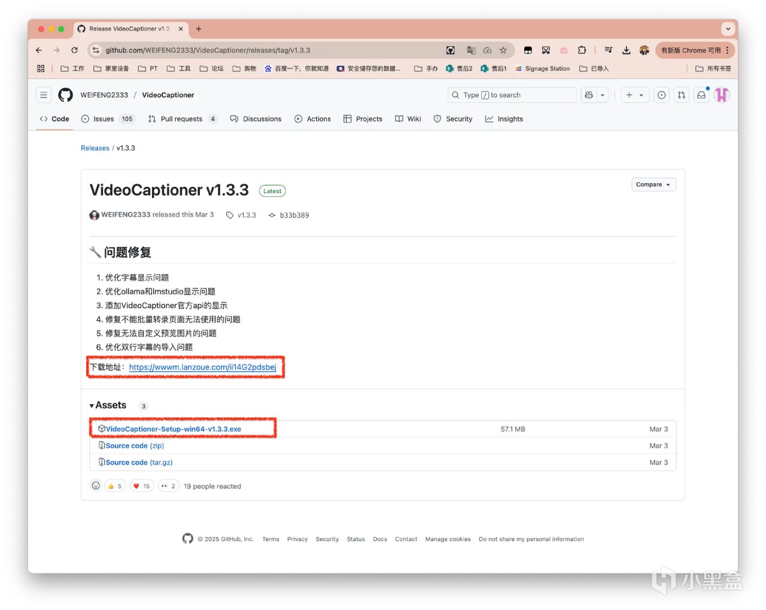
Task: Open VideoCaptioner repository link in header
Action: [168, 95]
